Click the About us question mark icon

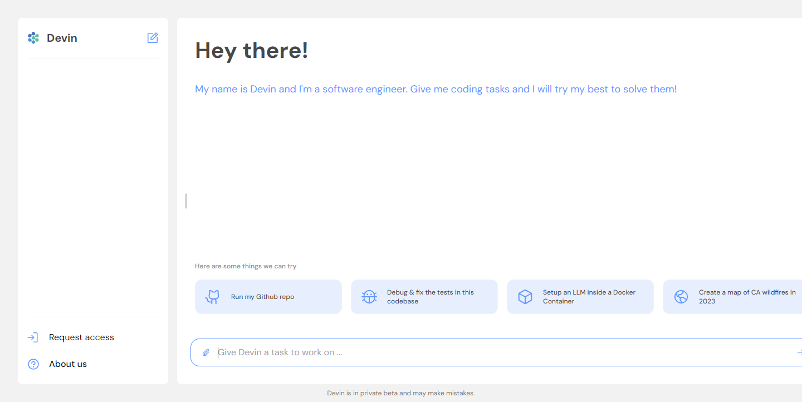tap(33, 364)
